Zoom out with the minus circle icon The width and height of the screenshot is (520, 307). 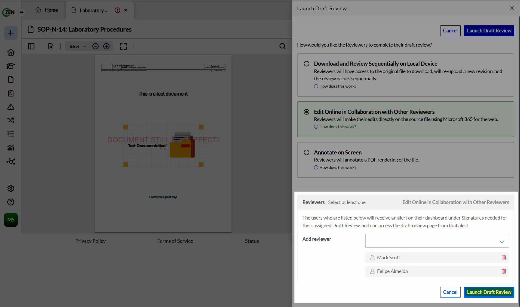95,46
